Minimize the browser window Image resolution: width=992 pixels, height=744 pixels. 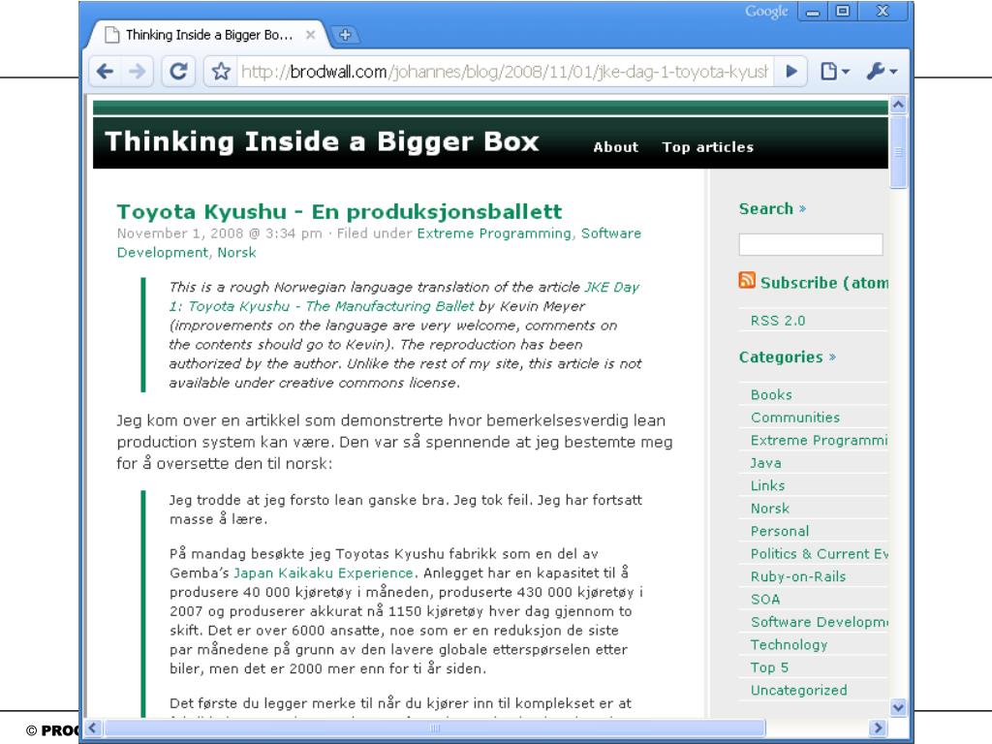[813, 12]
